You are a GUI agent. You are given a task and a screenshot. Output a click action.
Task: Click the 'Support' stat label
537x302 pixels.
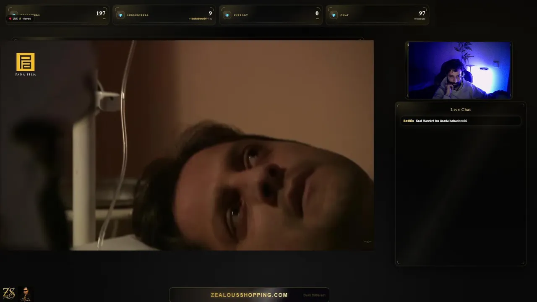pos(241,15)
